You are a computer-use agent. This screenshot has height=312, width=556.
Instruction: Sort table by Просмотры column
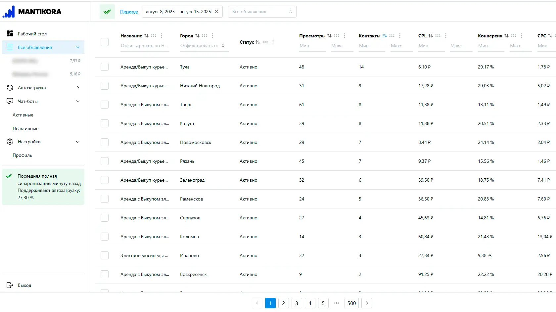(x=329, y=36)
